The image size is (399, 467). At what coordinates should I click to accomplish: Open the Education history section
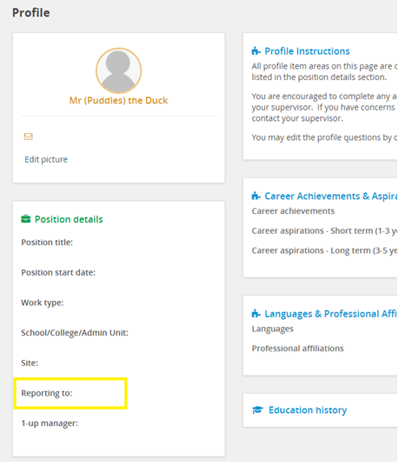[308, 410]
